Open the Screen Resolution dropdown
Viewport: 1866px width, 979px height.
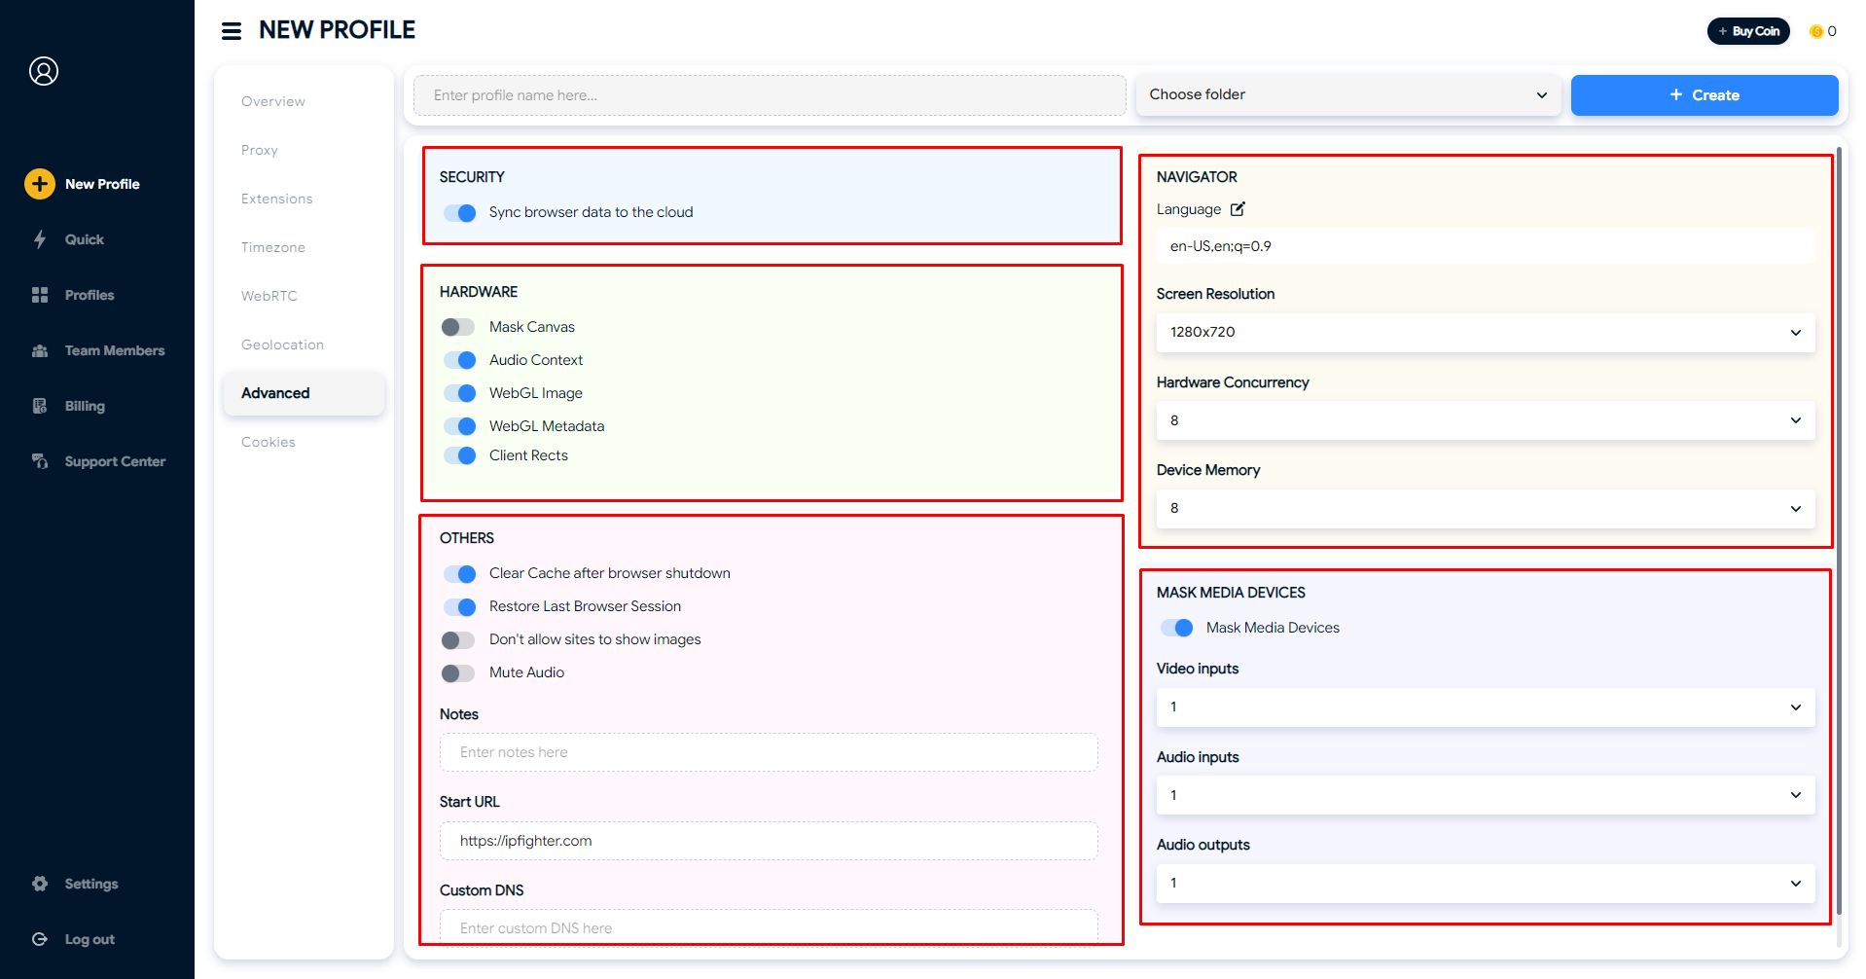click(1485, 332)
